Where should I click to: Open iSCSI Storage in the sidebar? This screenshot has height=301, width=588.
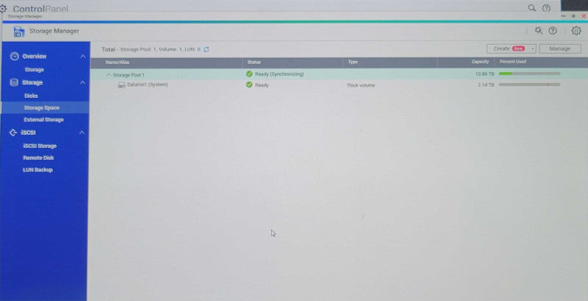(40, 146)
